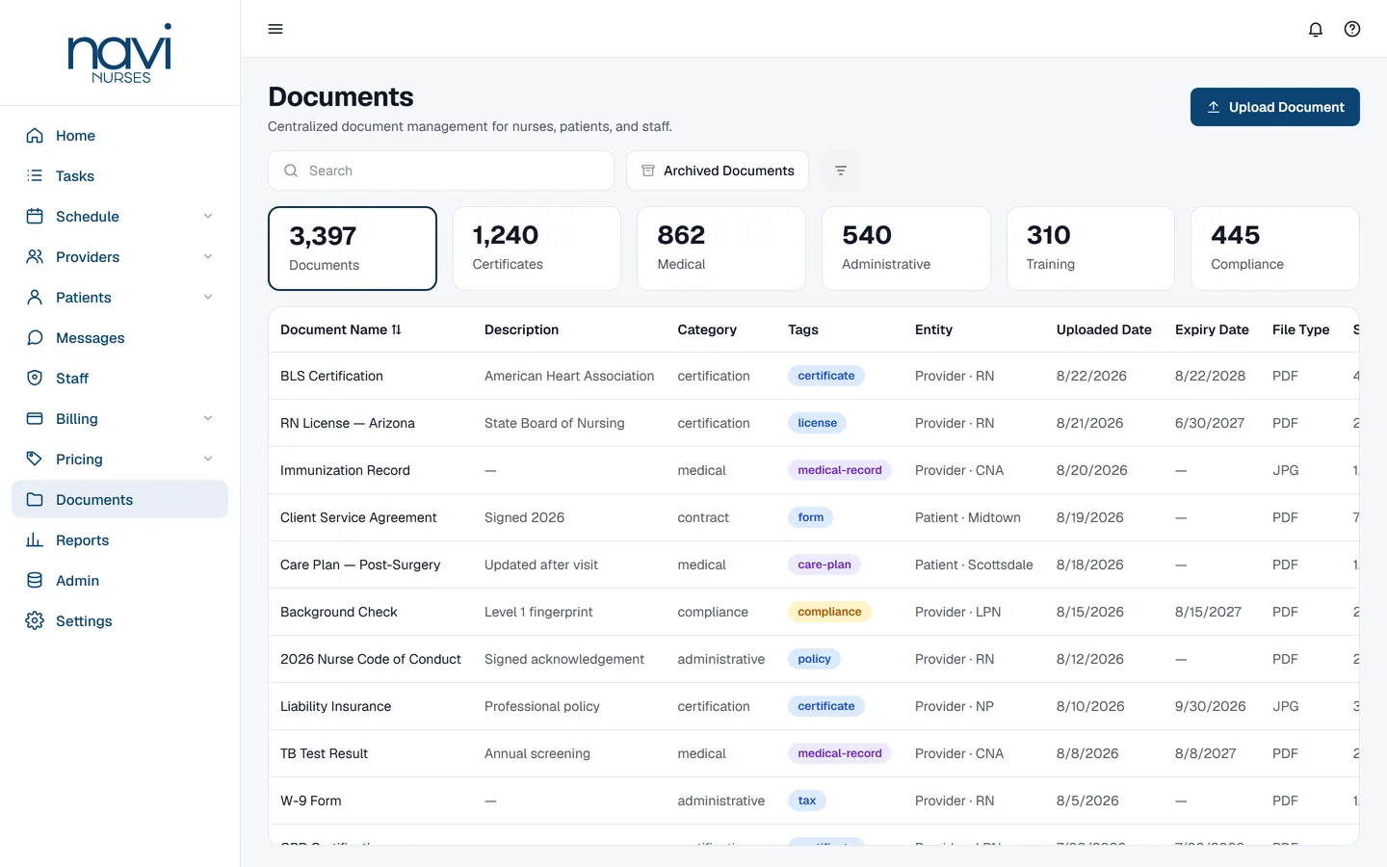Click the Patients person icon
Image resolution: width=1387 pixels, height=867 pixels.
click(35, 298)
